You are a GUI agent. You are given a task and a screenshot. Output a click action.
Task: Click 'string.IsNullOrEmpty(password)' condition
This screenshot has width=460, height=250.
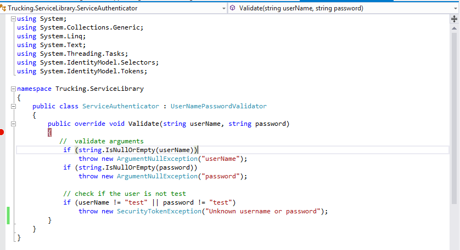136,167
